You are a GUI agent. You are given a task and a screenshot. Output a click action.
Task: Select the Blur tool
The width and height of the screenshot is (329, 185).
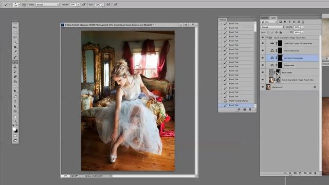15,86
